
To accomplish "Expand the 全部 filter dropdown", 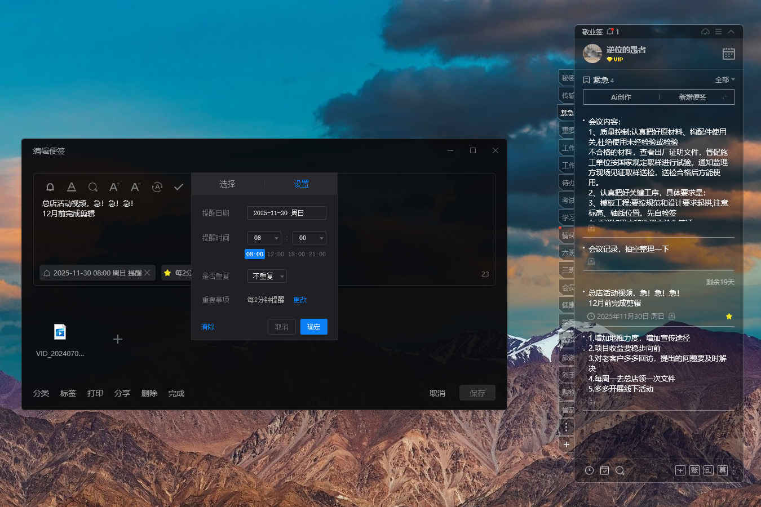I will click(724, 79).
